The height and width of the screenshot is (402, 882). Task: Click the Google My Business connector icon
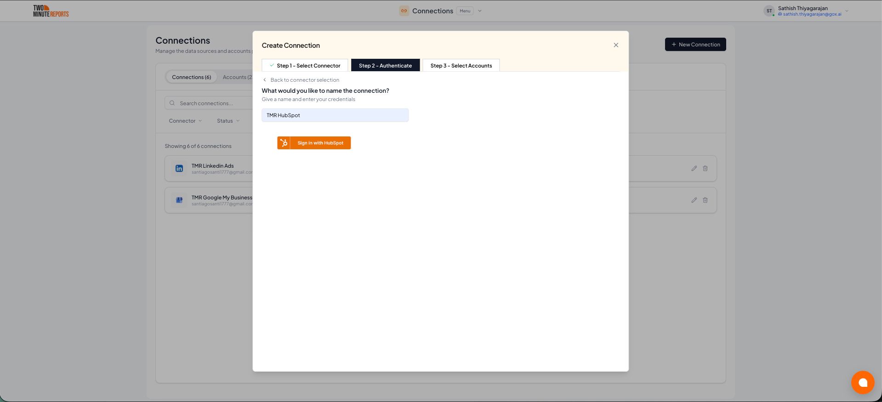point(179,200)
